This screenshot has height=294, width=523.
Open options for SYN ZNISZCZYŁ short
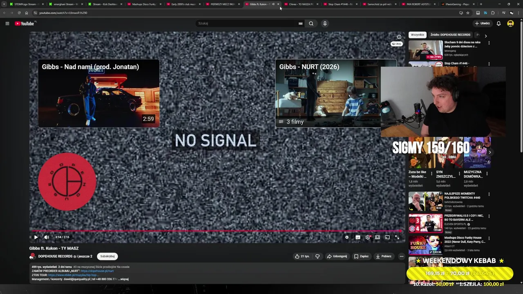tap(459, 174)
